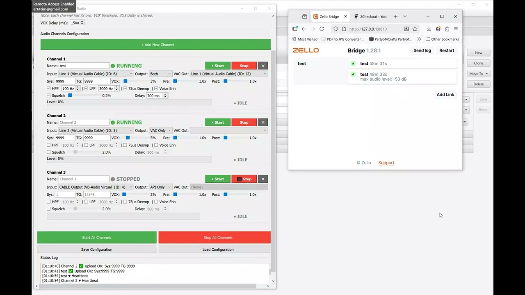This screenshot has height=295, width=525.
Task: Click the Zello logo
Action: [x=306, y=50]
